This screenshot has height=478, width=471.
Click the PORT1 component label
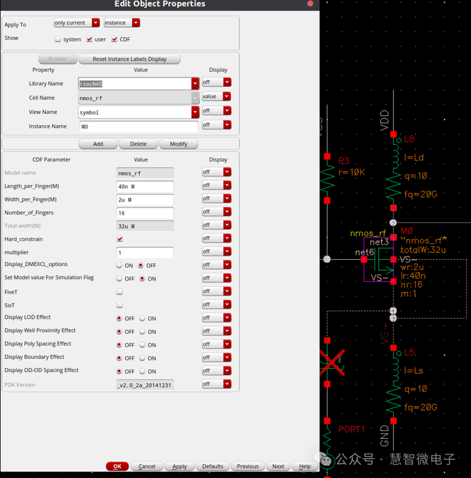[x=352, y=430]
